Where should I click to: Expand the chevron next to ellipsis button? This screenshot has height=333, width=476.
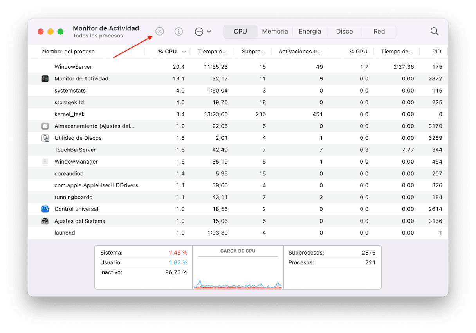209,32
